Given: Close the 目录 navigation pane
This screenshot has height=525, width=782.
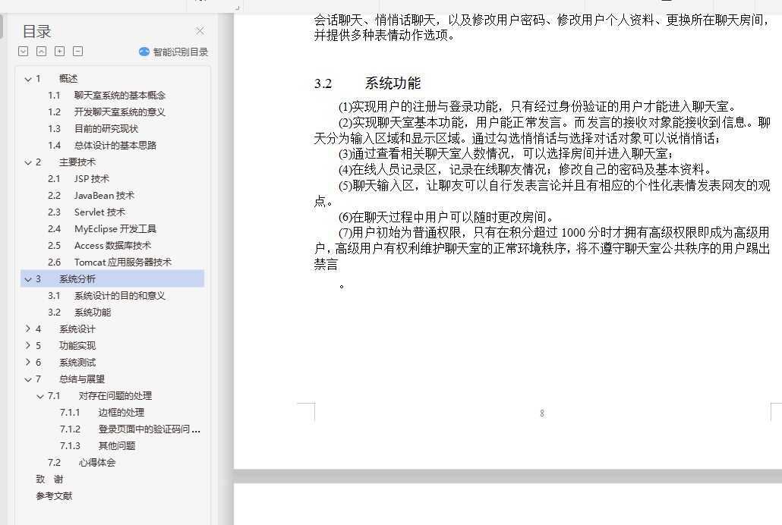Looking at the screenshot, I should pos(200,31).
